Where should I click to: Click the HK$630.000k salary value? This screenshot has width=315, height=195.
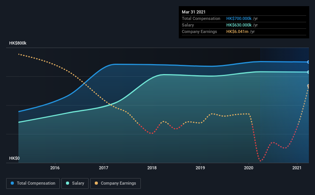(x=239, y=25)
